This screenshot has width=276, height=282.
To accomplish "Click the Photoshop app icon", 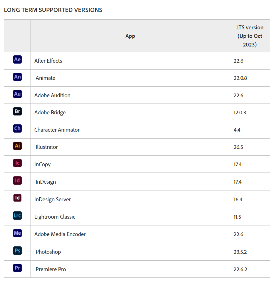I will click(x=17, y=251).
